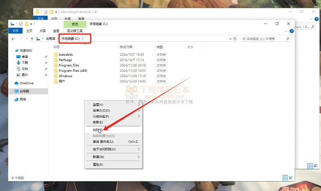Open the help question-mark icon
This screenshot has width=321, height=191.
click(292, 31)
